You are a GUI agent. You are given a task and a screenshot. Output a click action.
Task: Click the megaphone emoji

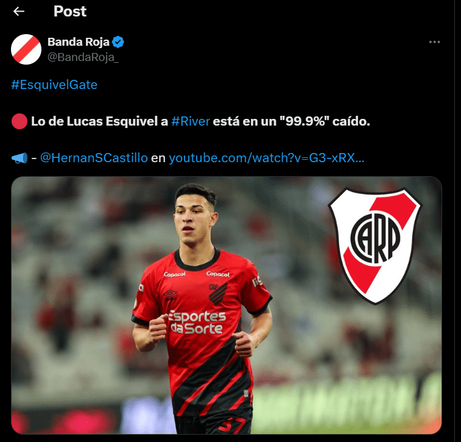click(19, 158)
